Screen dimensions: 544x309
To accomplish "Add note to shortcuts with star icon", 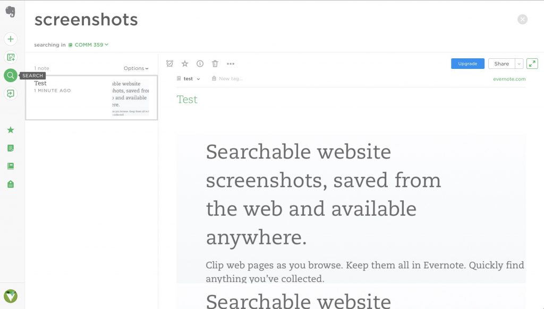I will [x=185, y=64].
